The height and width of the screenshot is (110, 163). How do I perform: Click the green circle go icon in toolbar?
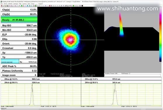coord(22,6)
